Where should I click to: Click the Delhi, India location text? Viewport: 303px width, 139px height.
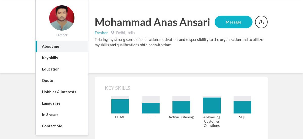click(125, 33)
